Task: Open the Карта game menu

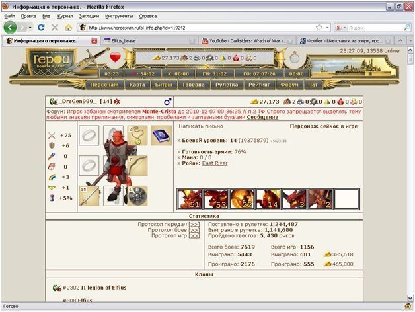Action: point(137,85)
